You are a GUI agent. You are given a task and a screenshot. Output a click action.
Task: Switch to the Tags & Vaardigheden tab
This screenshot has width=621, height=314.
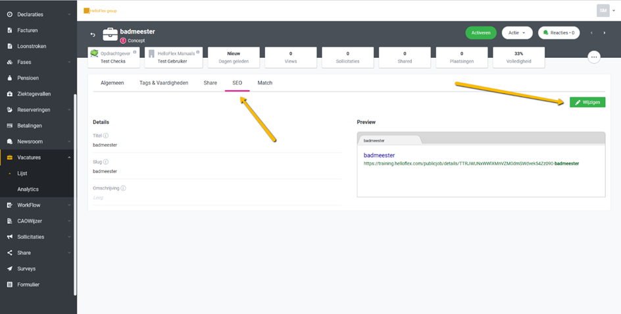(x=163, y=83)
